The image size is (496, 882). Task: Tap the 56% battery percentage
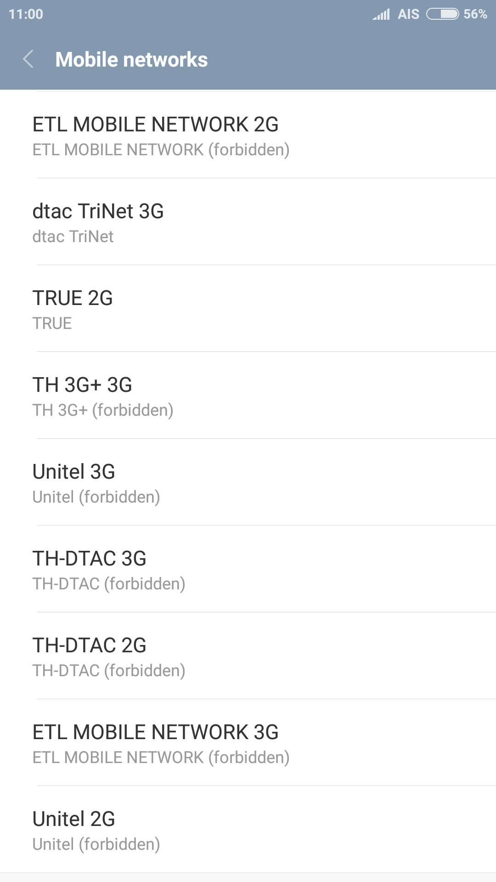pos(475,14)
